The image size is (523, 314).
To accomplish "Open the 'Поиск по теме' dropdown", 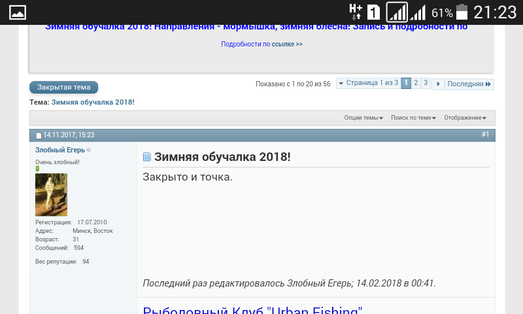I will tap(414, 118).
